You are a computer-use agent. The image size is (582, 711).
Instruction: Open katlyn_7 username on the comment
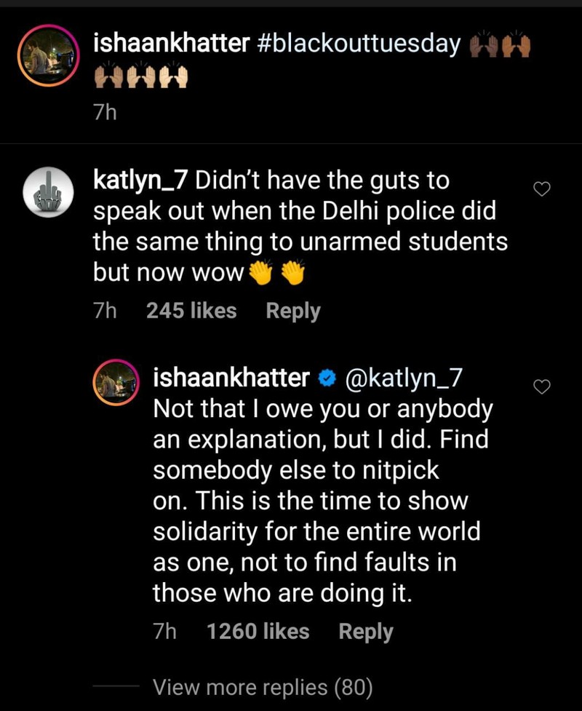142,179
